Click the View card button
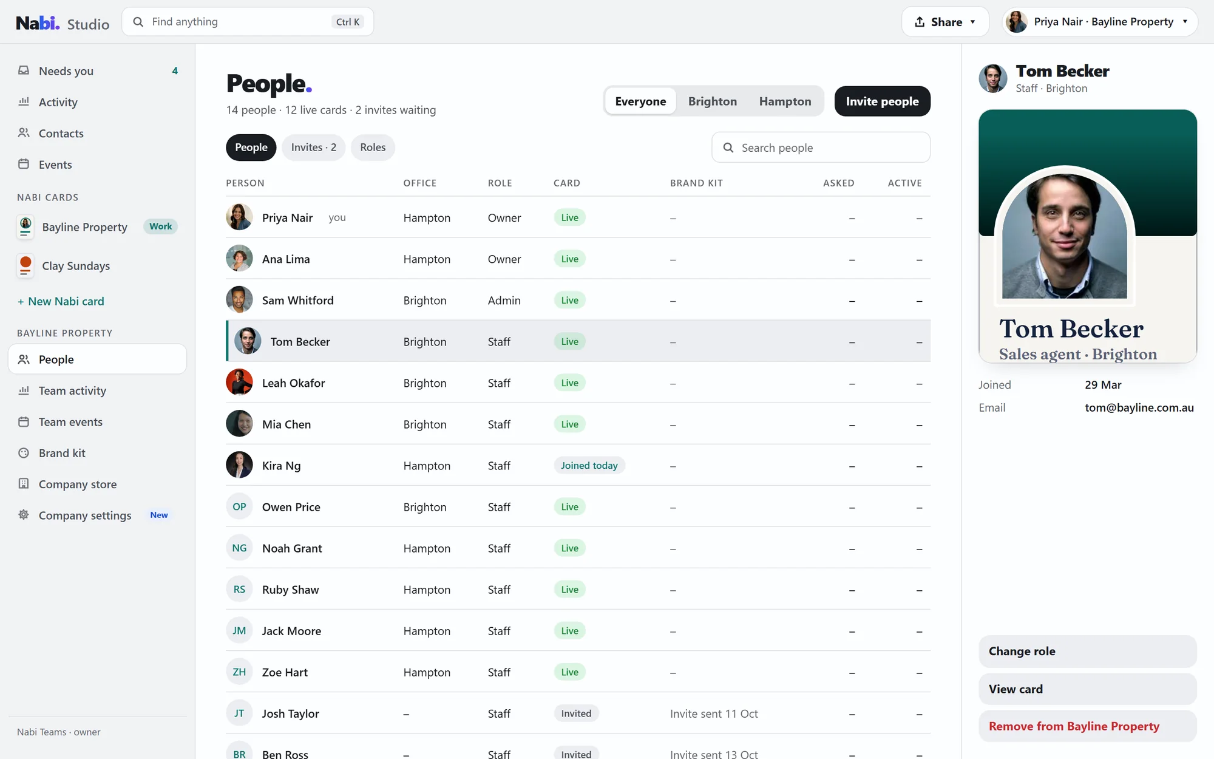This screenshot has height=759, width=1214. pos(1087,689)
